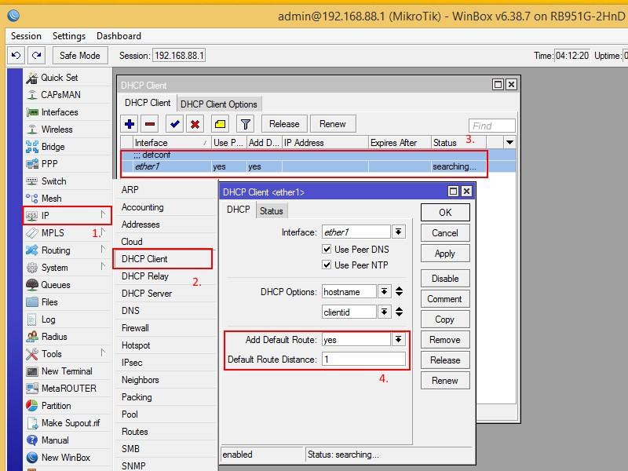Open hostname DHCP option dropdown

(x=384, y=291)
